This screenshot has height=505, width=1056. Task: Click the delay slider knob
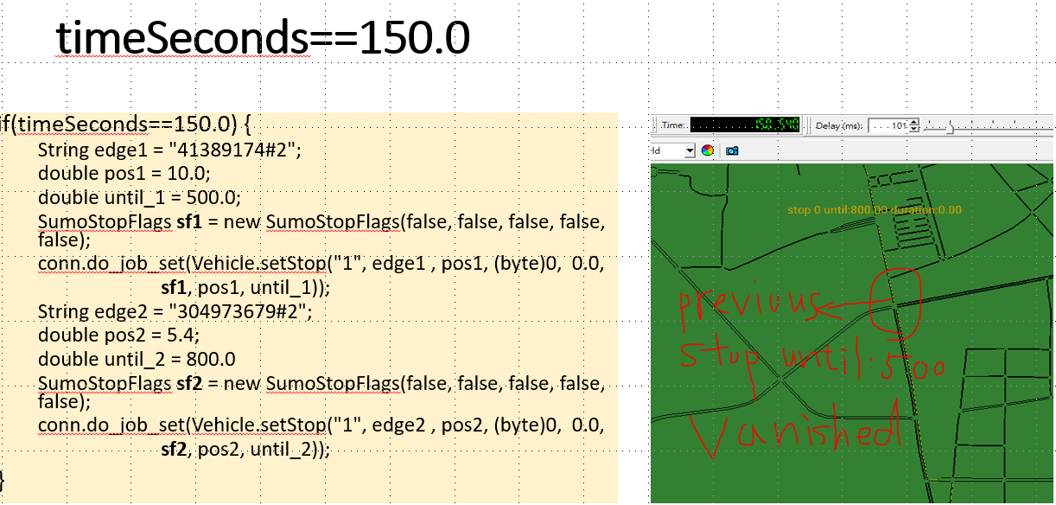pyautogui.click(x=950, y=128)
